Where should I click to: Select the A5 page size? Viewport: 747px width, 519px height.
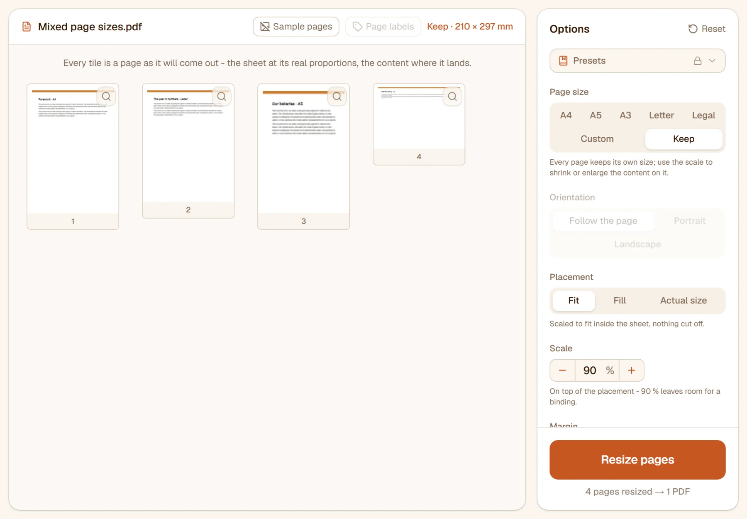point(596,115)
